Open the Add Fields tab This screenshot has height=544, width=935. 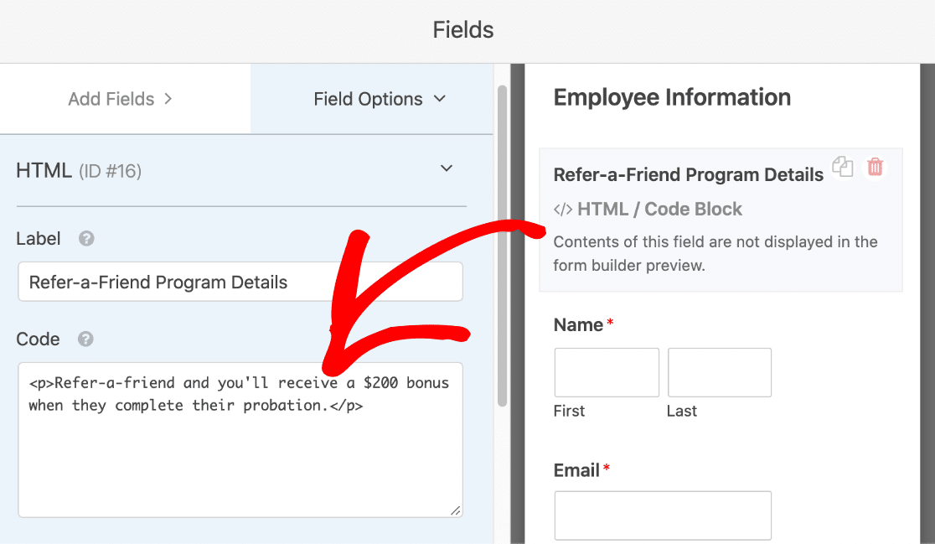[x=125, y=99]
